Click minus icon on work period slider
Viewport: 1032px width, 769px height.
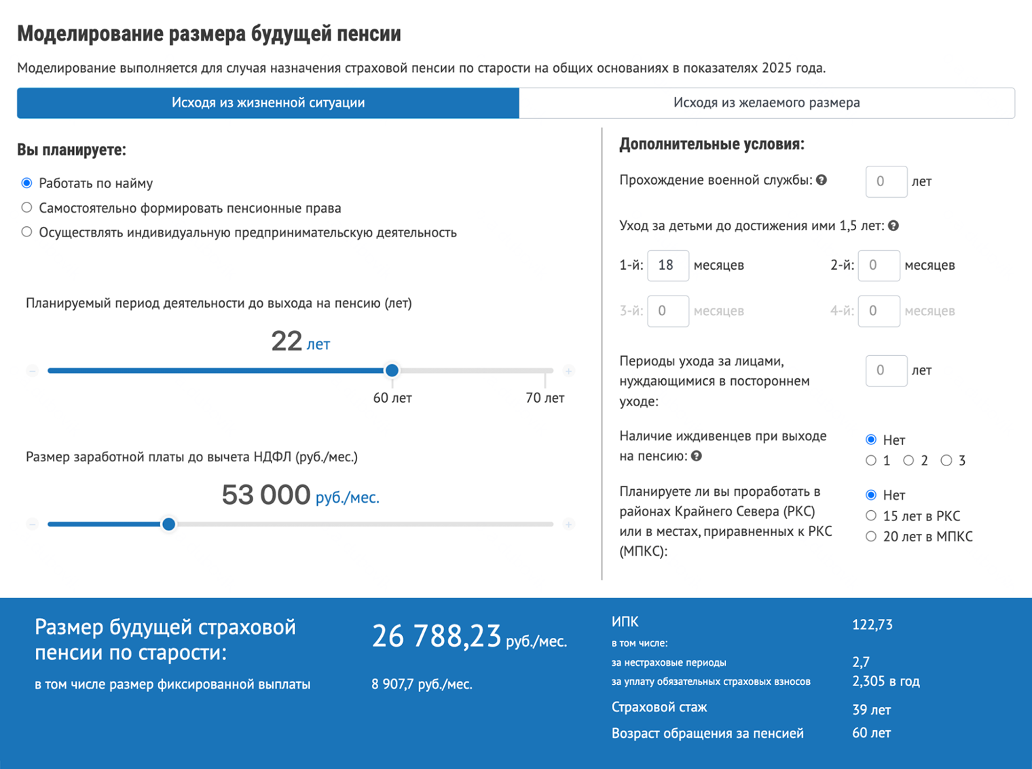tap(31, 370)
